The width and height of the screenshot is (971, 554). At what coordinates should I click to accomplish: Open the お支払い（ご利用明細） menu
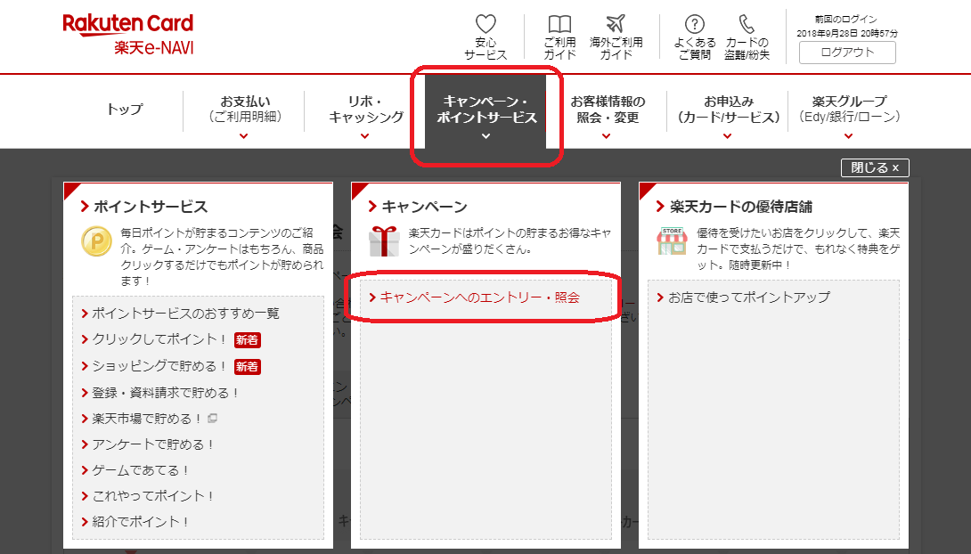[245, 109]
